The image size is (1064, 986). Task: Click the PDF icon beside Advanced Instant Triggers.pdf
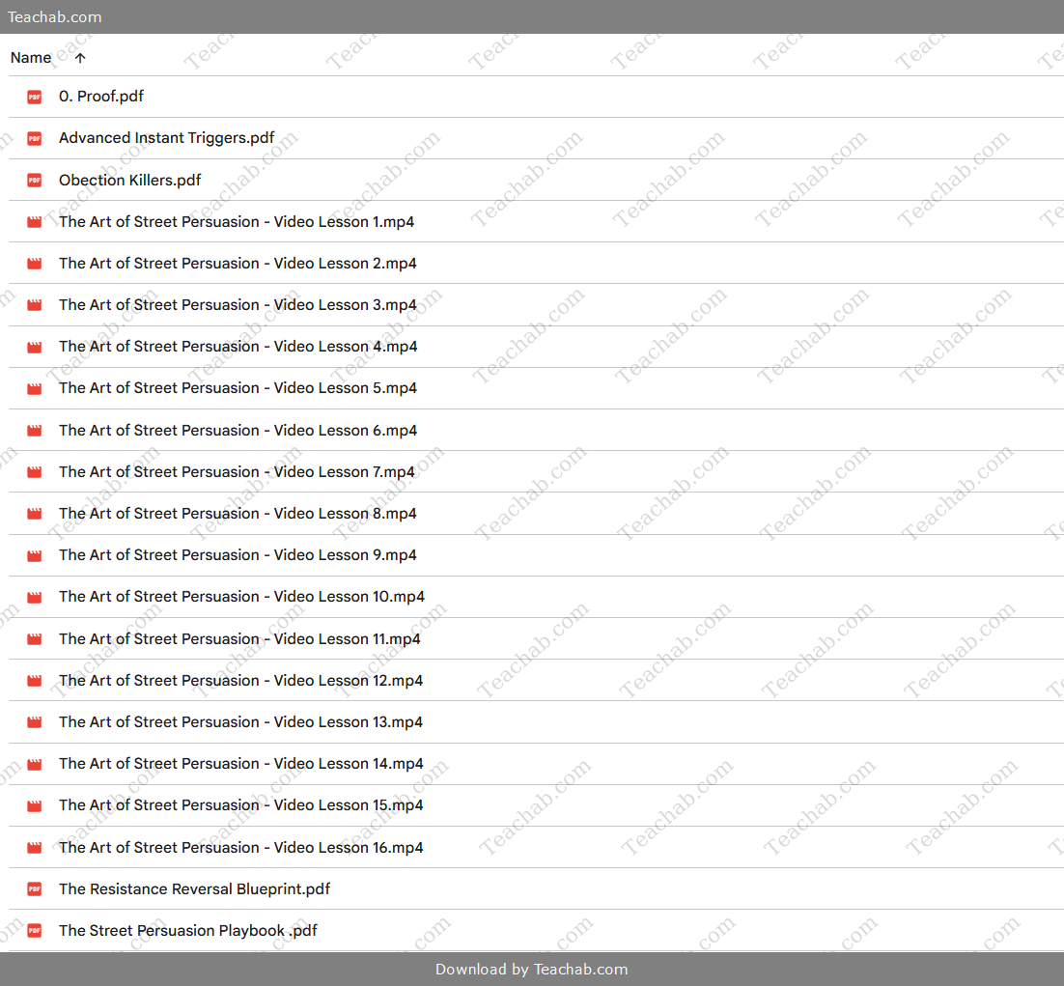[35, 138]
